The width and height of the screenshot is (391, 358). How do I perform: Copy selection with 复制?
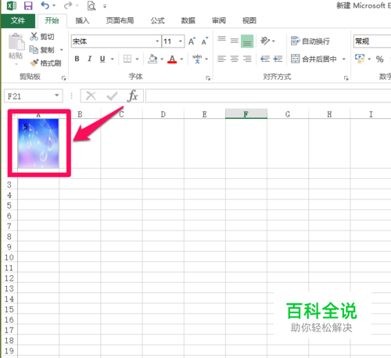pyautogui.click(x=42, y=49)
